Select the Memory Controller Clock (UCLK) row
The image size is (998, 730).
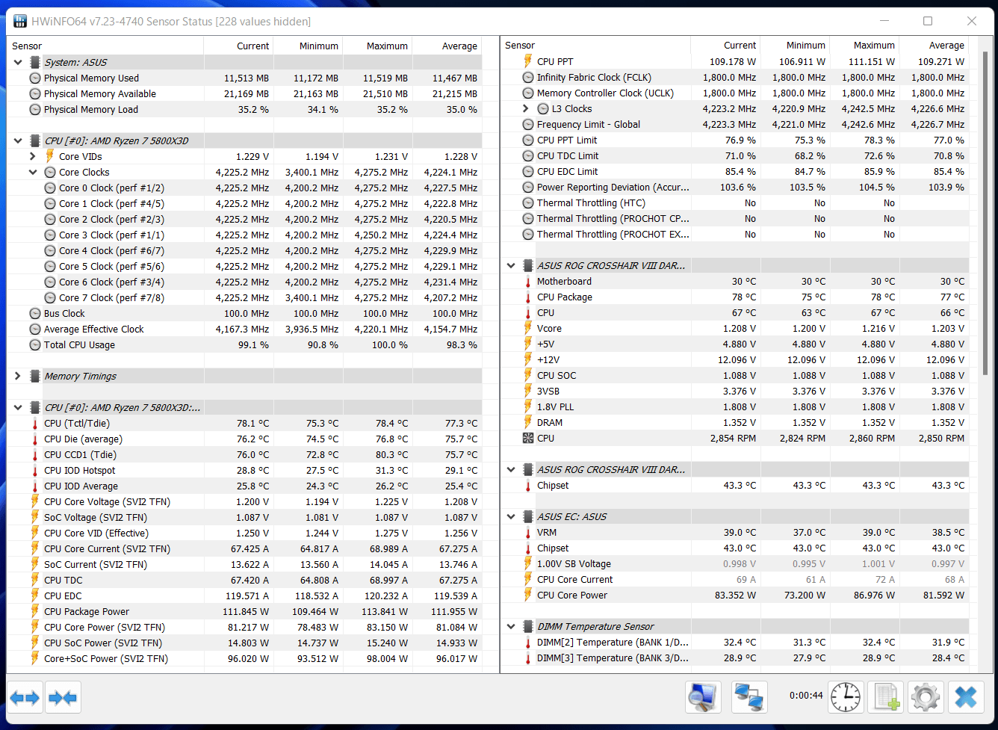click(735, 93)
